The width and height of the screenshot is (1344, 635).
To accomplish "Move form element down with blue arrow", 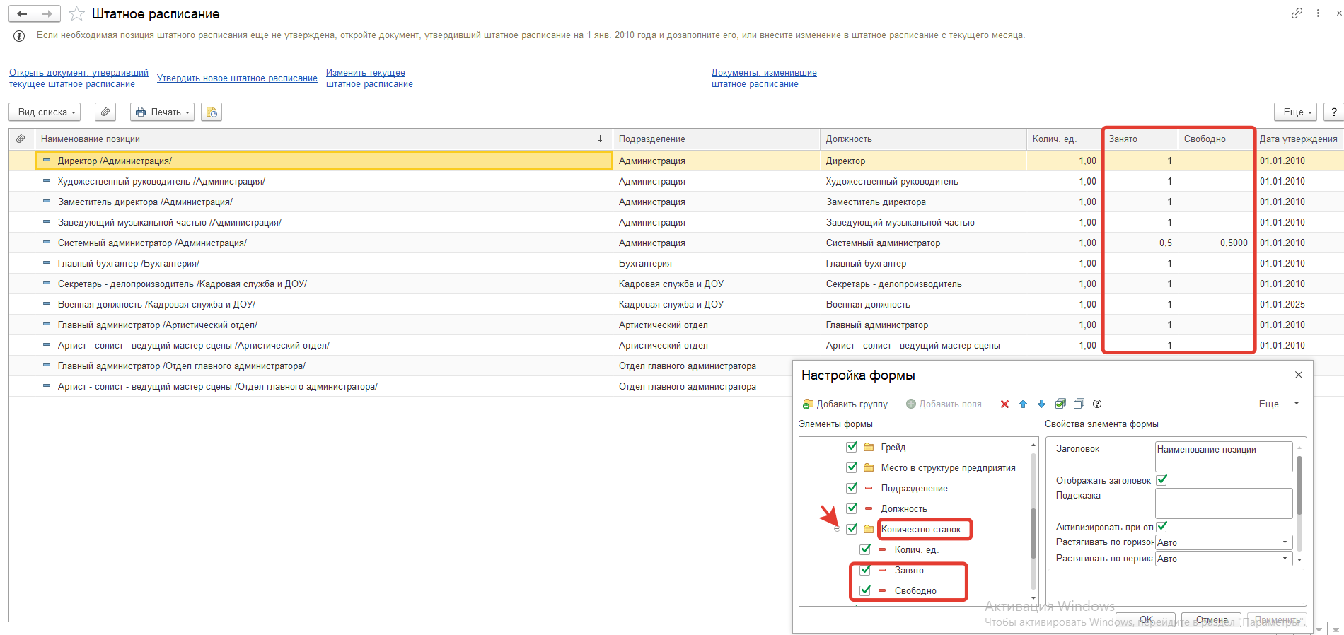I will 1041,404.
